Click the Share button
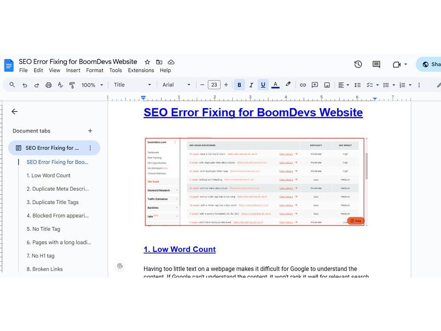Viewport: 441px width, 331px height. tap(429, 64)
